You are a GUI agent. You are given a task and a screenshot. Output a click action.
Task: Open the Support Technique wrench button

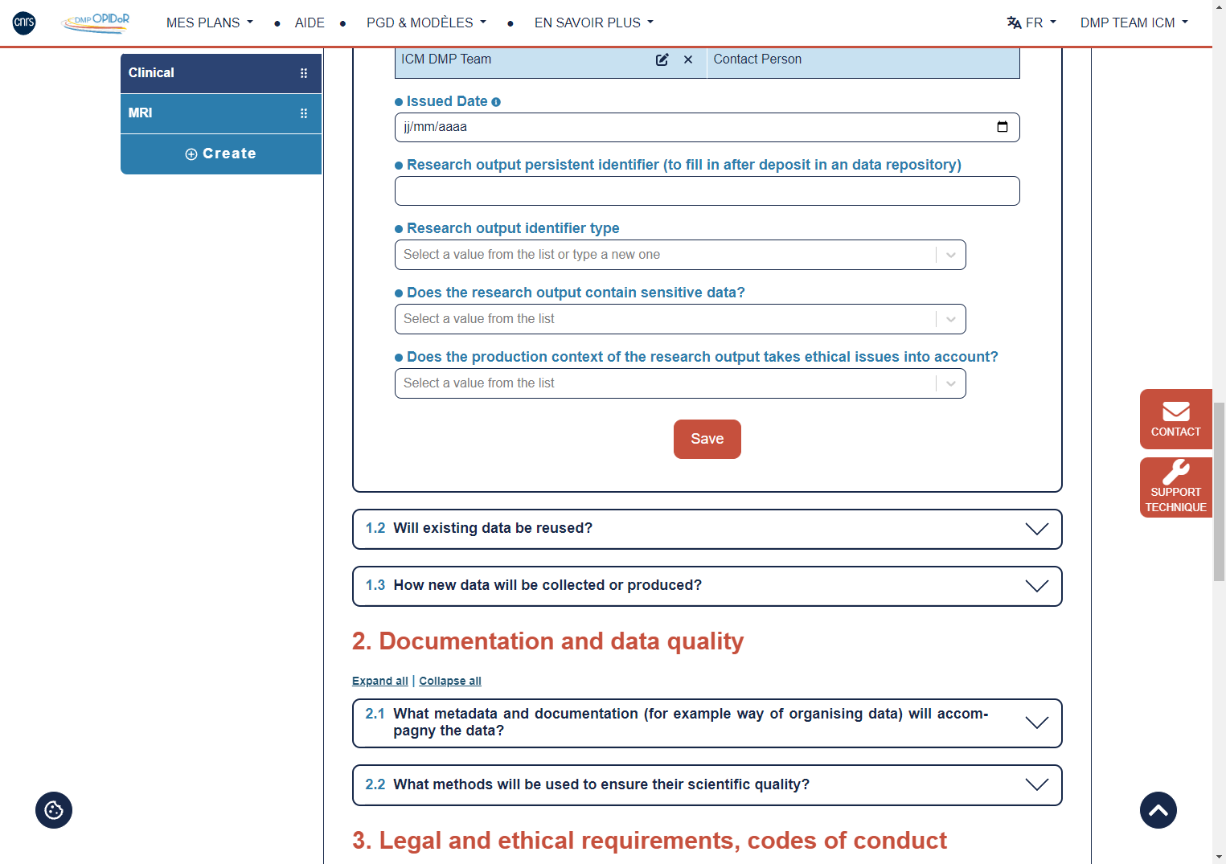click(1175, 487)
